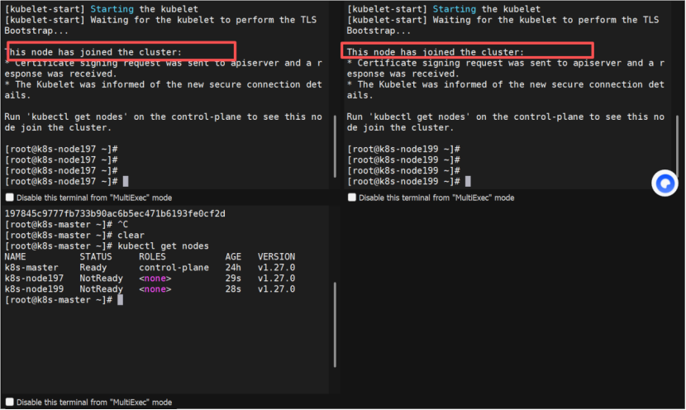Click <none> role in k8s-node197 row
Viewport: 686px width, 410px height.
(155, 279)
